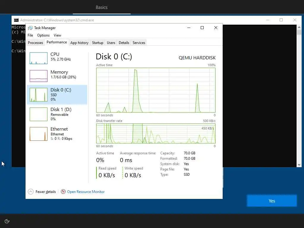The width and height of the screenshot is (304, 228).
Task: Click the 0 ms response time value
Action: [x=126, y=160]
